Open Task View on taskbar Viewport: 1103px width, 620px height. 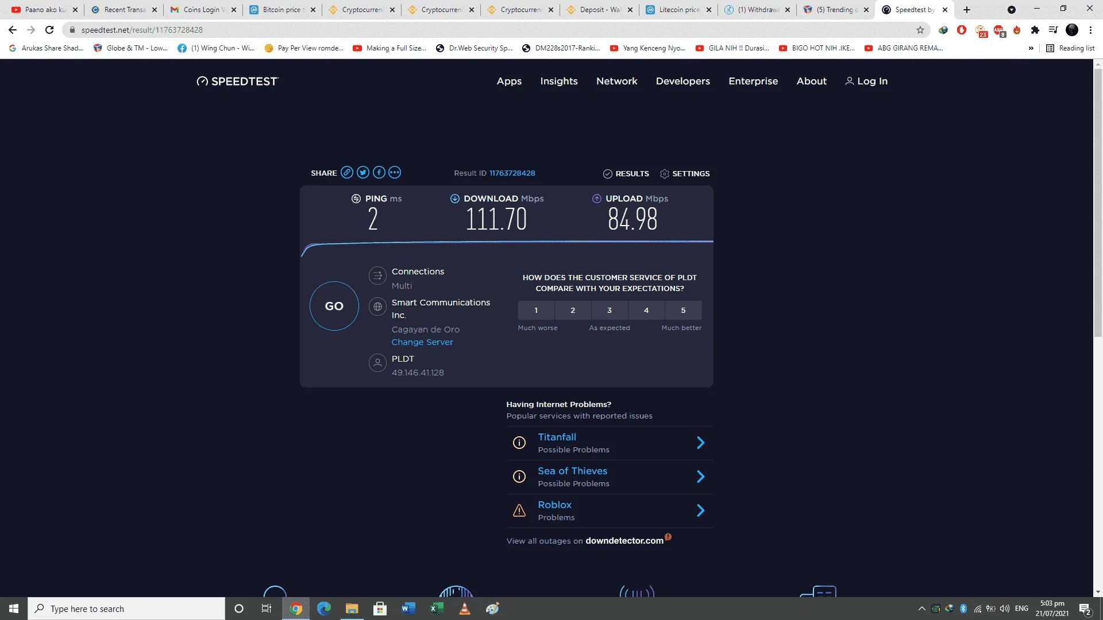tap(267, 609)
